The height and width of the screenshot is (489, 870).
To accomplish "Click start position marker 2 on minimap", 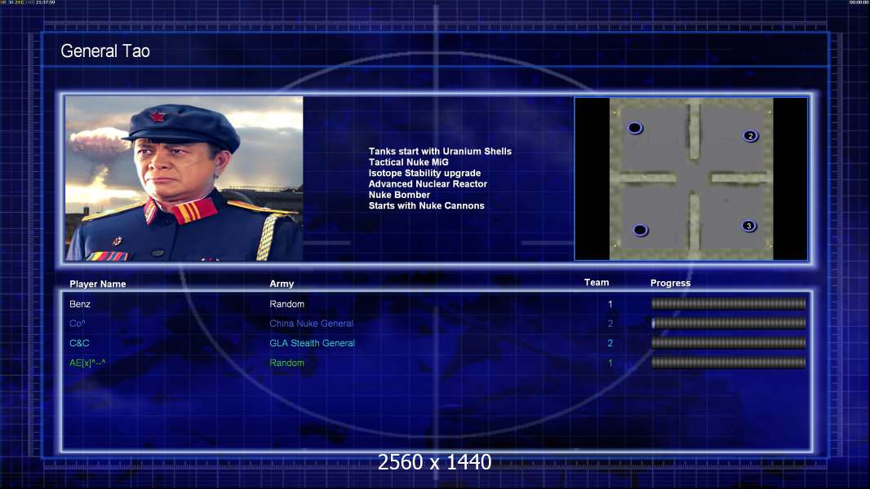I will tap(750, 135).
